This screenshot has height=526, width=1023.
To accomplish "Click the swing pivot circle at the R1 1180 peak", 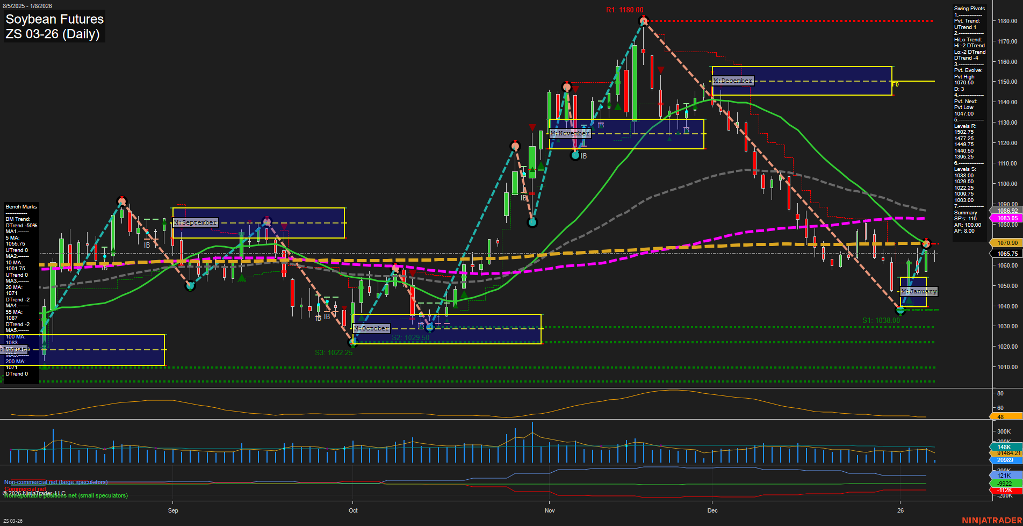I will pos(643,20).
